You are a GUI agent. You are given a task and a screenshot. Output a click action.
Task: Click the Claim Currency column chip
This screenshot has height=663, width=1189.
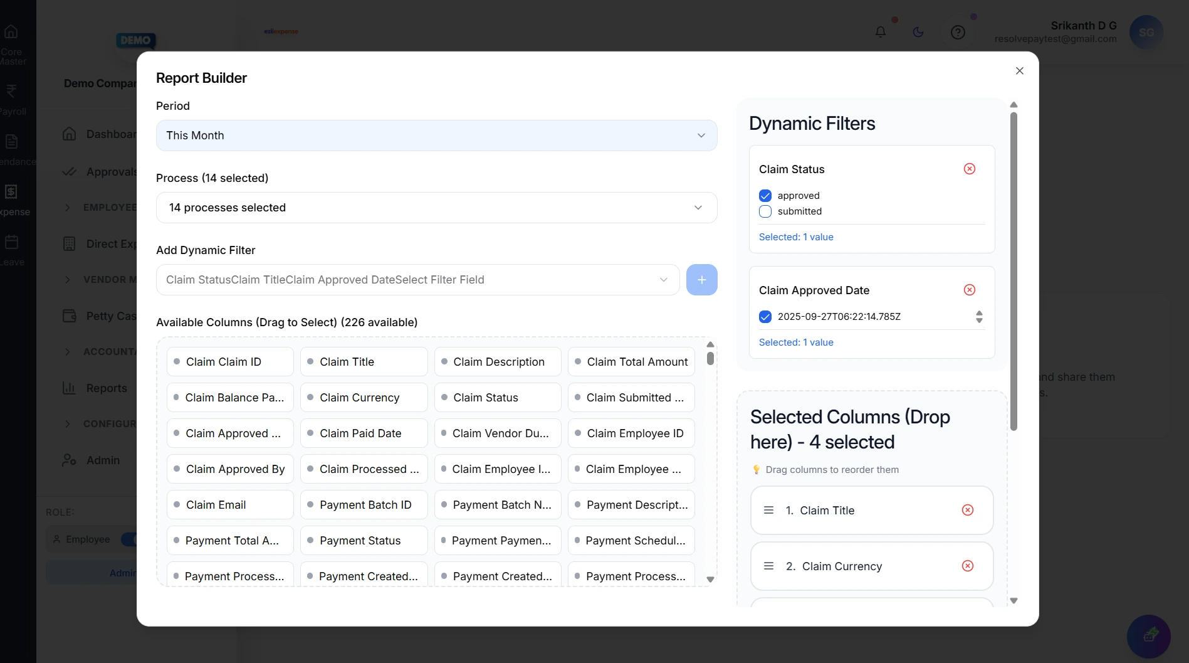click(363, 397)
